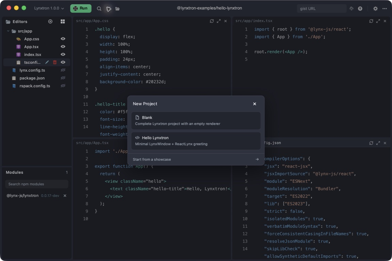Click the src/app/App.tsx pane title

coord(92,143)
